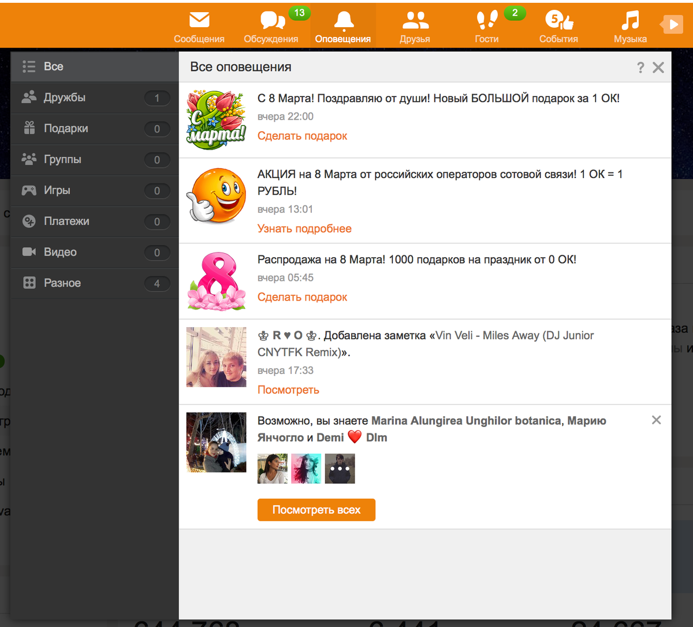Click the Дружбы counter badge showing 1
Viewport: 693px width, 627px height.
pos(157,98)
